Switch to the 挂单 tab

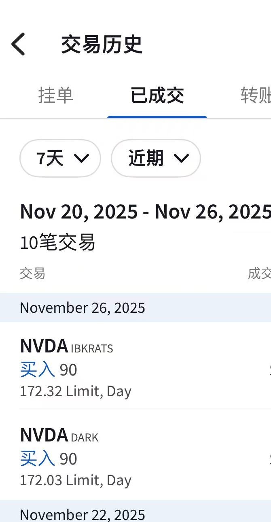(56, 95)
